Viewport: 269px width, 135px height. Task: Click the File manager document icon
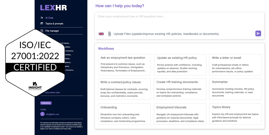[x=42, y=31]
